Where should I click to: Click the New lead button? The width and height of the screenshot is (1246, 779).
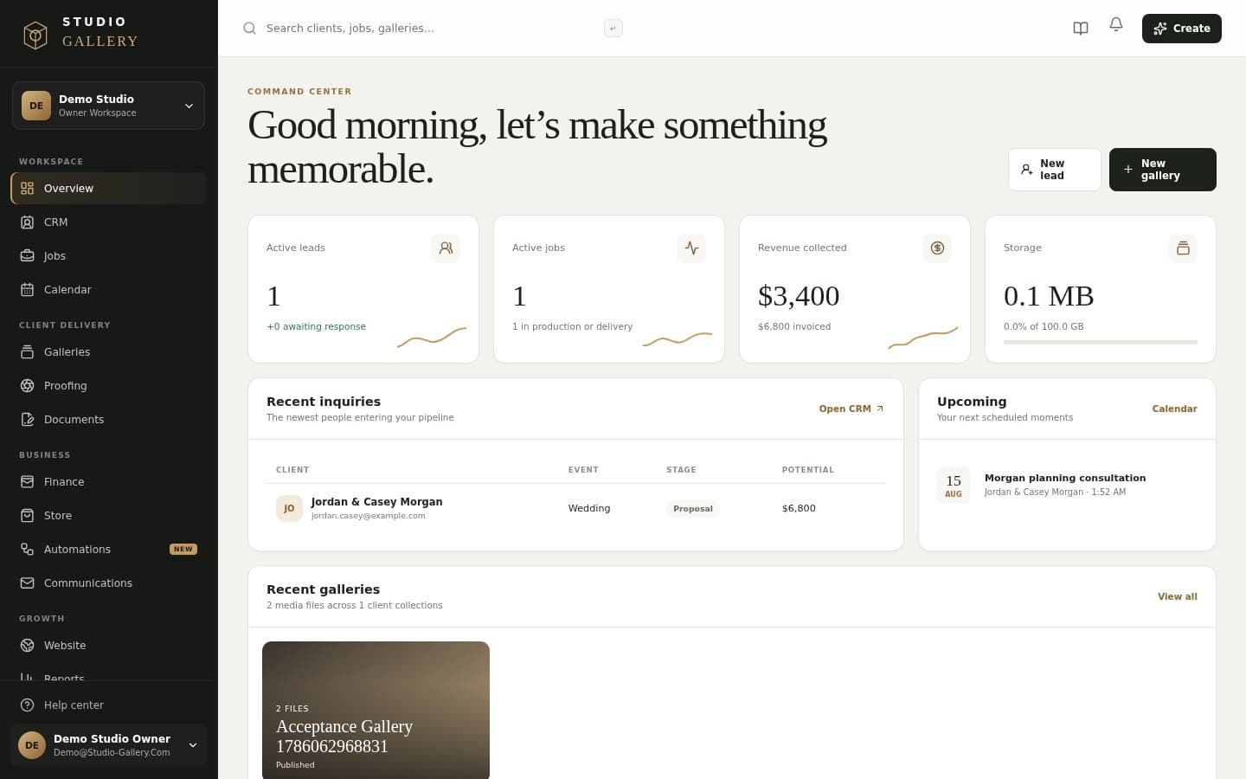(1055, 170)
